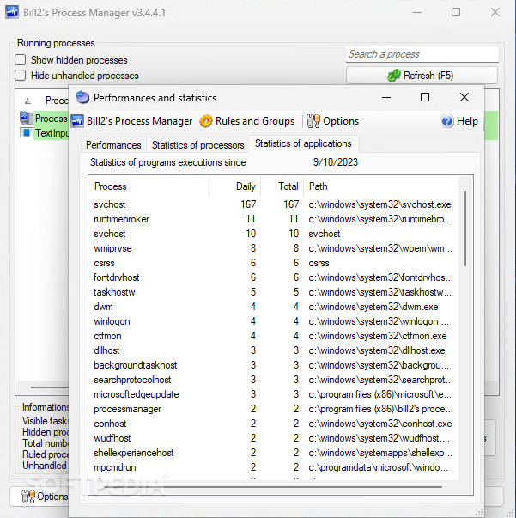Click the Bill2's Process Manager title bar icon
The image size is (516, 518).
(12, 12)
